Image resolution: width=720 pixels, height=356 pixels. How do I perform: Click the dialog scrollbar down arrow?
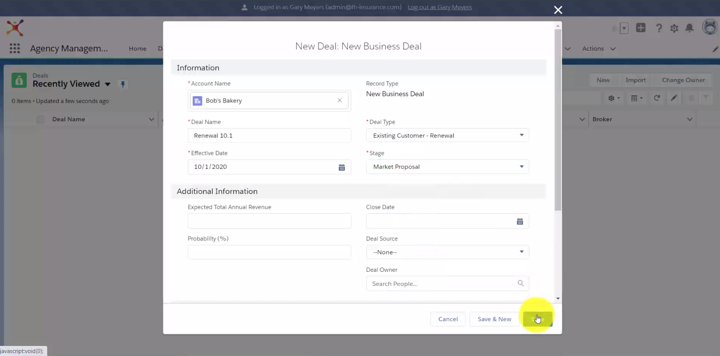pos(558,299)
